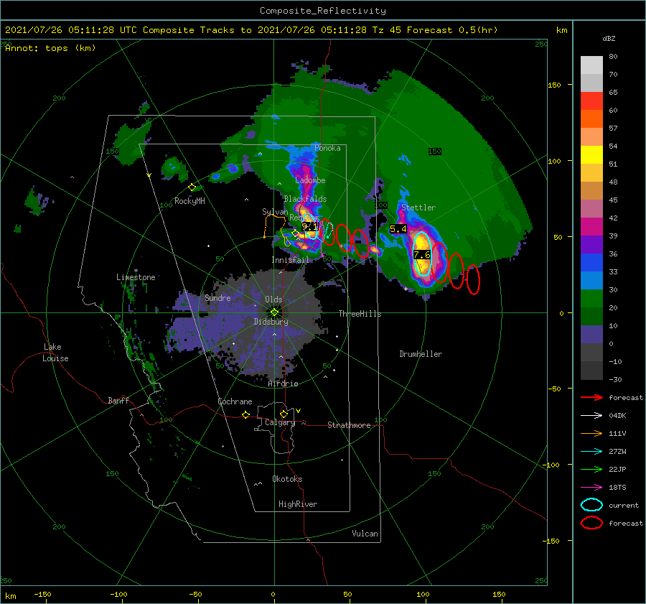
Task: Click the yellow diamond marker below Cochrane
Action: [246, 414]
